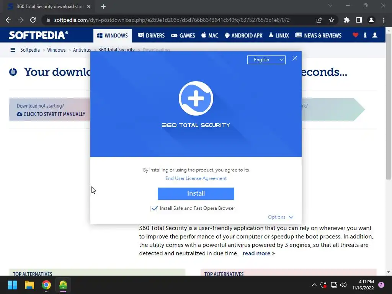Show hidden system tray icons

point(314,285)
